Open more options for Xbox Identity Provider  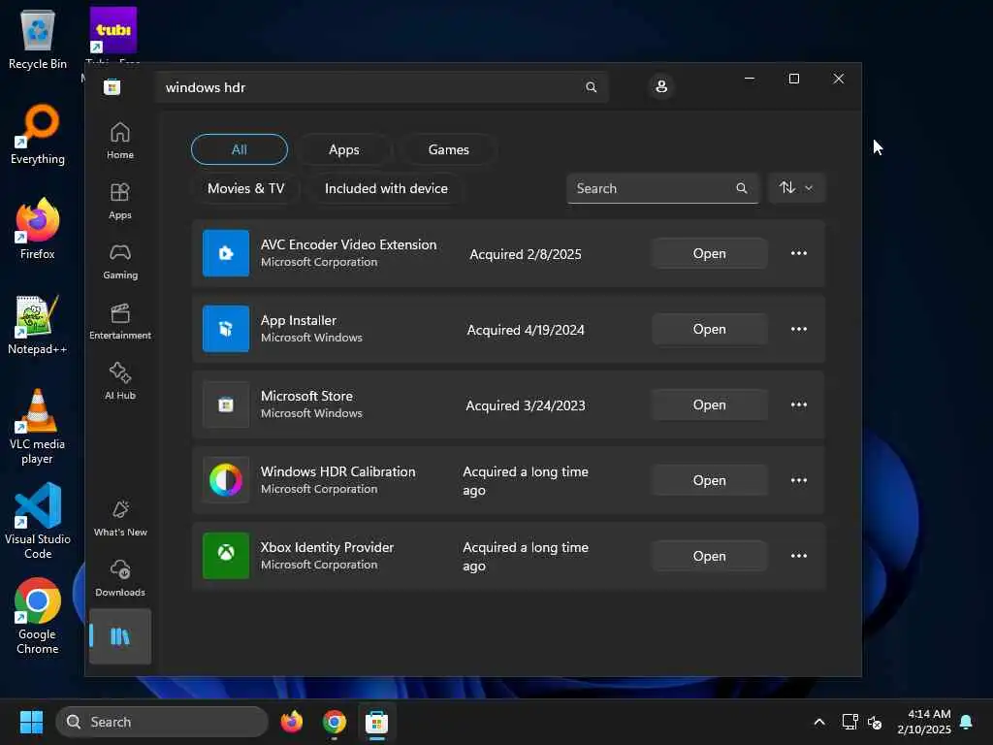pyautogui.click(x=799, y=556)
